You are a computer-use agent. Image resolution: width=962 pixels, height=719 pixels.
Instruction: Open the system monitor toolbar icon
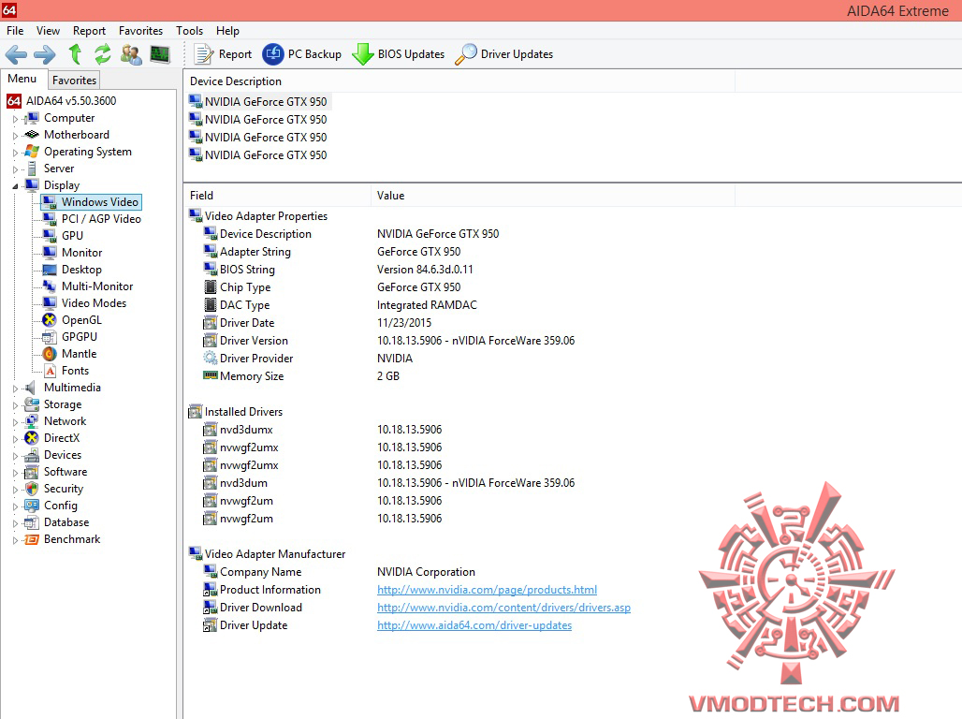(x=160, y=54)
